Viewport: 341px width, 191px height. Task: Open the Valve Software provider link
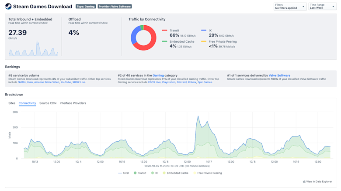[x=279, y=75]
